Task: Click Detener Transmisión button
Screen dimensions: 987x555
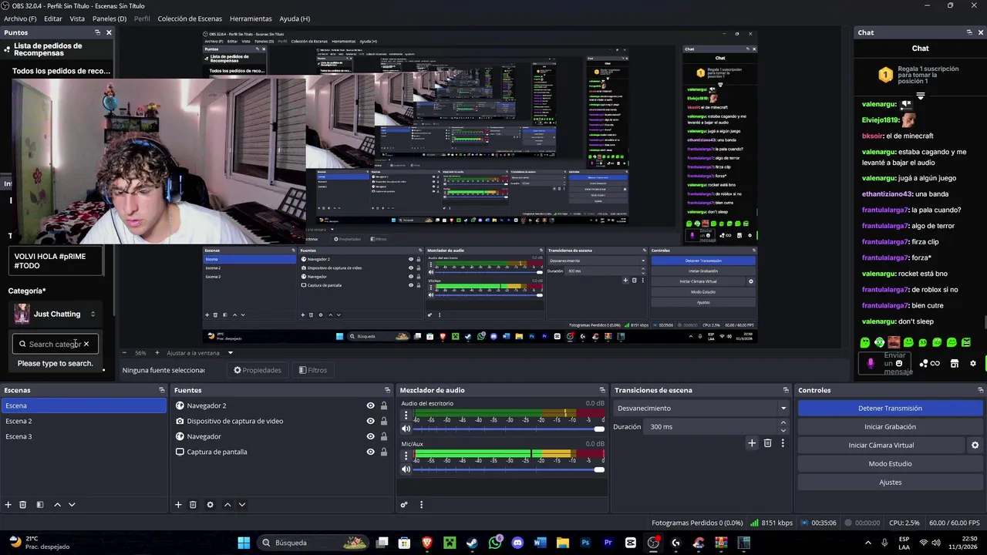Action: pos(890,409)
